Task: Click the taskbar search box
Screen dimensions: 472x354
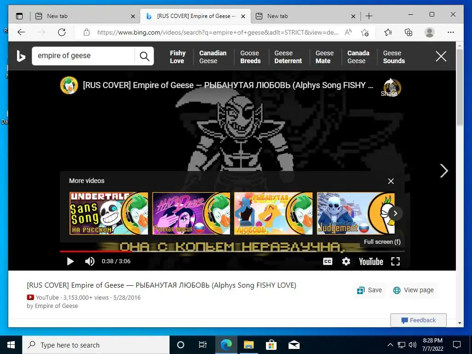Action: [96, 345]
